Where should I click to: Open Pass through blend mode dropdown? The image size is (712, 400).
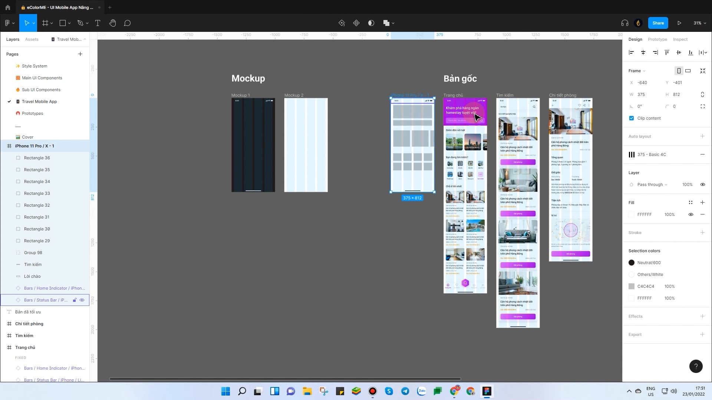(652, 184)
